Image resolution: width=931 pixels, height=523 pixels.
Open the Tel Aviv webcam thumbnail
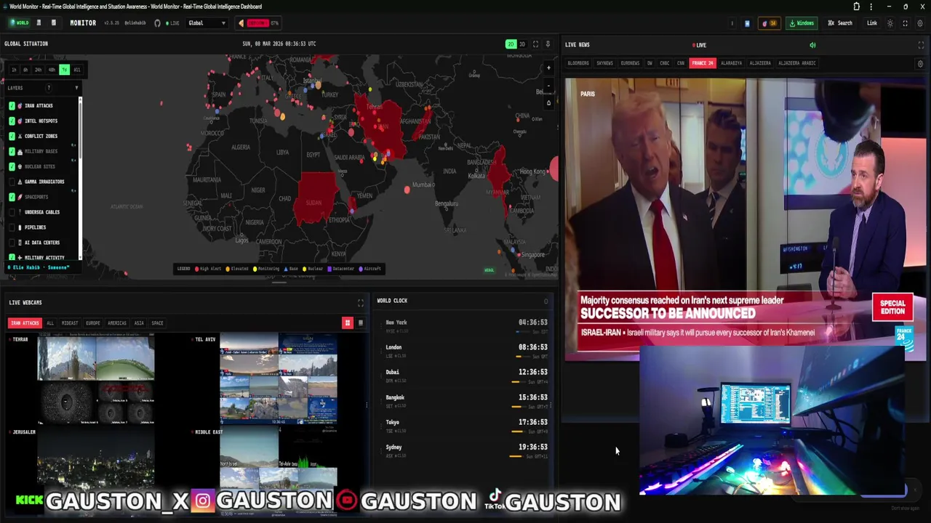pyautogui.click(x=278, y=378)
